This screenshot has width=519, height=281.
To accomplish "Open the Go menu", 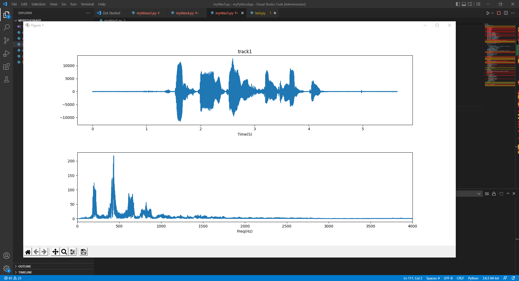I will [x=64, y=4].
